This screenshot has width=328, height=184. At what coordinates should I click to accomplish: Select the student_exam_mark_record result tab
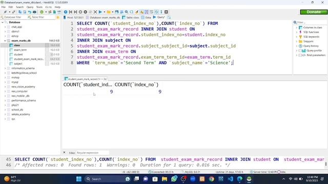[x=86, y=79]
